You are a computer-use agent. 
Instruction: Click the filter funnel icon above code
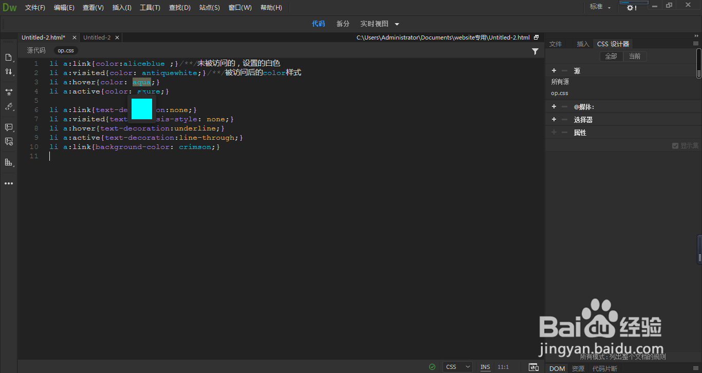(x=535, y=51)
